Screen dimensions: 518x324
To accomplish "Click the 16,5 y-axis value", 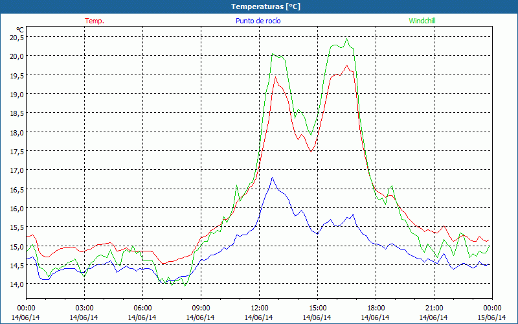I will [16, 189].
